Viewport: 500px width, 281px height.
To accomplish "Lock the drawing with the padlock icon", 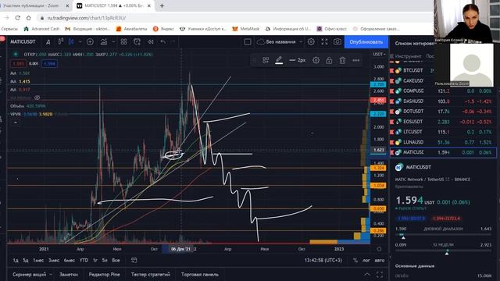I will tap(329, 60).
